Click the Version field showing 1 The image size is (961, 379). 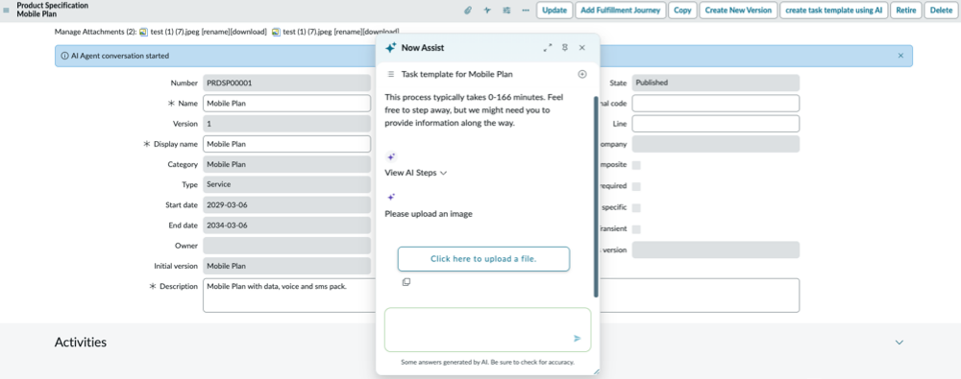point(286,124)
